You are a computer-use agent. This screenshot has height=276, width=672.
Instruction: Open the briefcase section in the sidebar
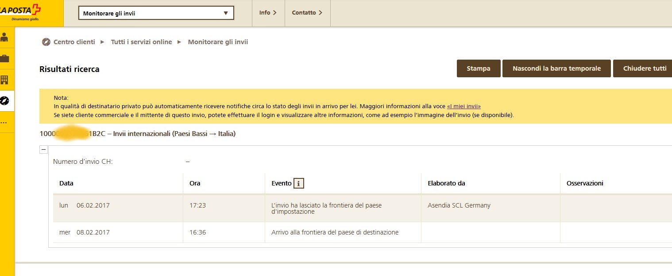[x=4, y=59]
